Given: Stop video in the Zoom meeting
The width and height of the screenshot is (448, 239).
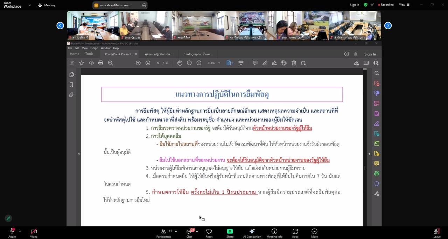Looking at the screenshot, I should click(x=34, y=231).
